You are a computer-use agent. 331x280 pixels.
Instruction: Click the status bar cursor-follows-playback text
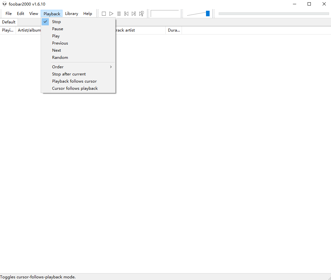(38, 277)
